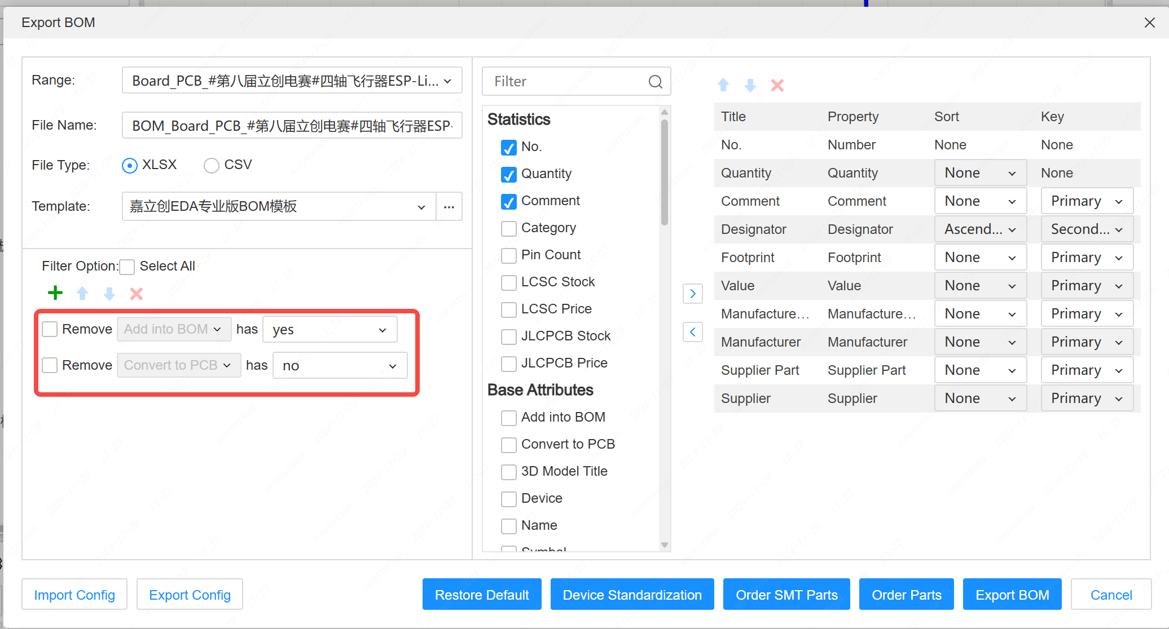
Task: Click the Device Standardization button
Action: click(x=632, y=595)
